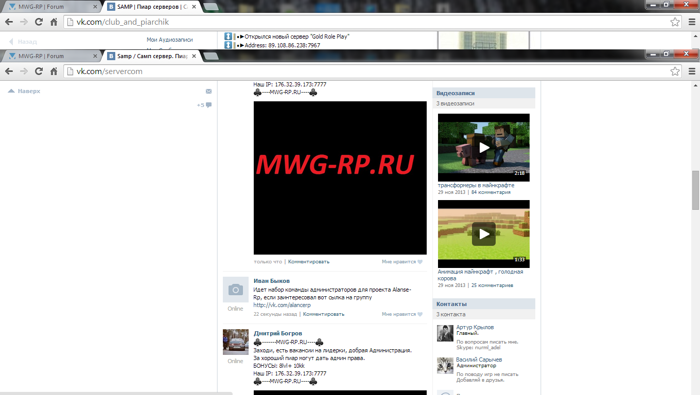Open the +5 new comments bubble
Screen dimensions: 700x395
[204, 105]
